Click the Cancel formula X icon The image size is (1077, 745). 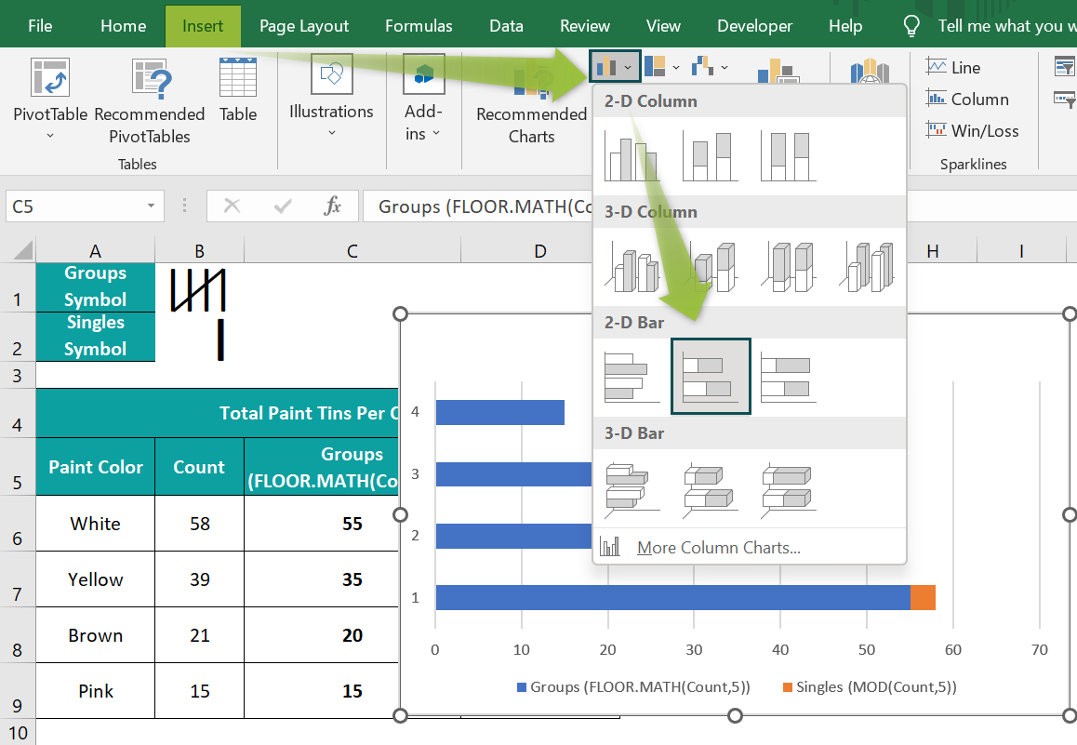pos(233,206)
